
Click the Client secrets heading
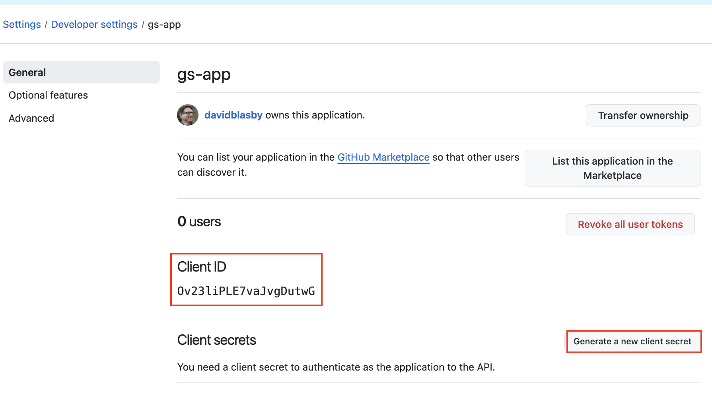click(x=216, y=340)
